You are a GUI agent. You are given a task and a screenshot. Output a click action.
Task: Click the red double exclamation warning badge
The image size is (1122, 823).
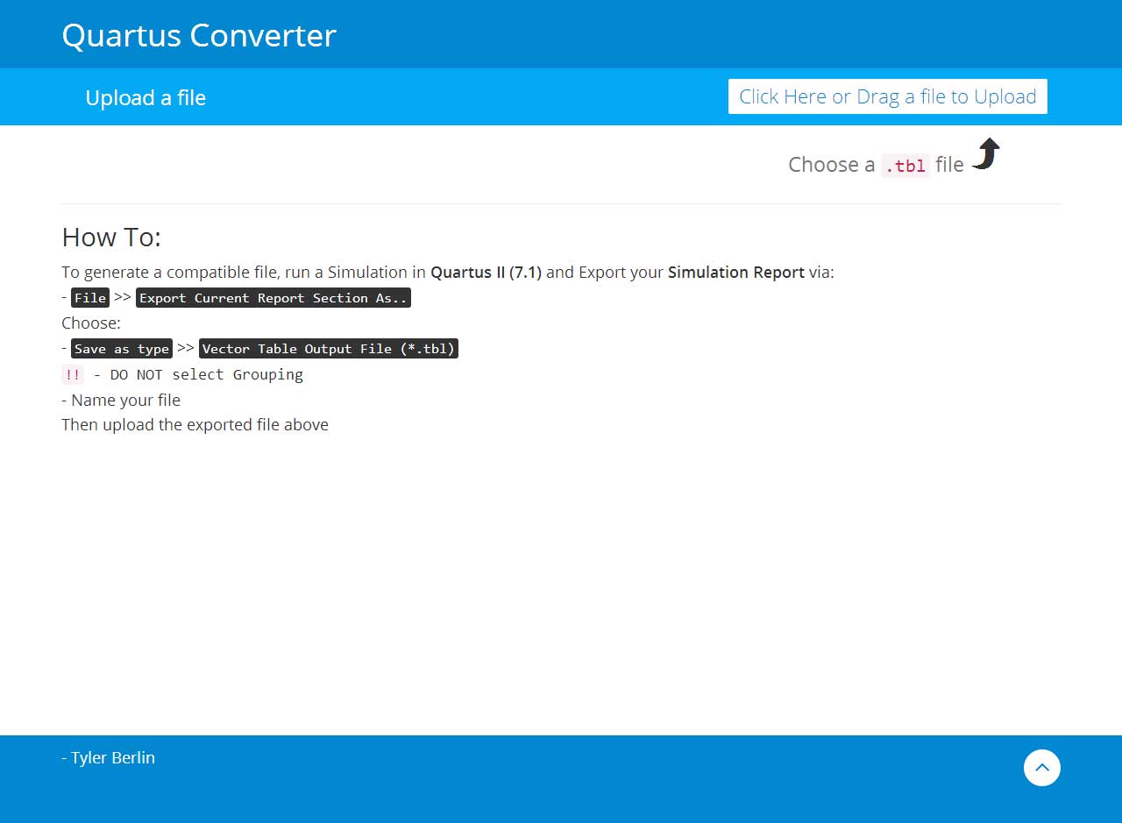pyautogui.click(x=73, y=375)
